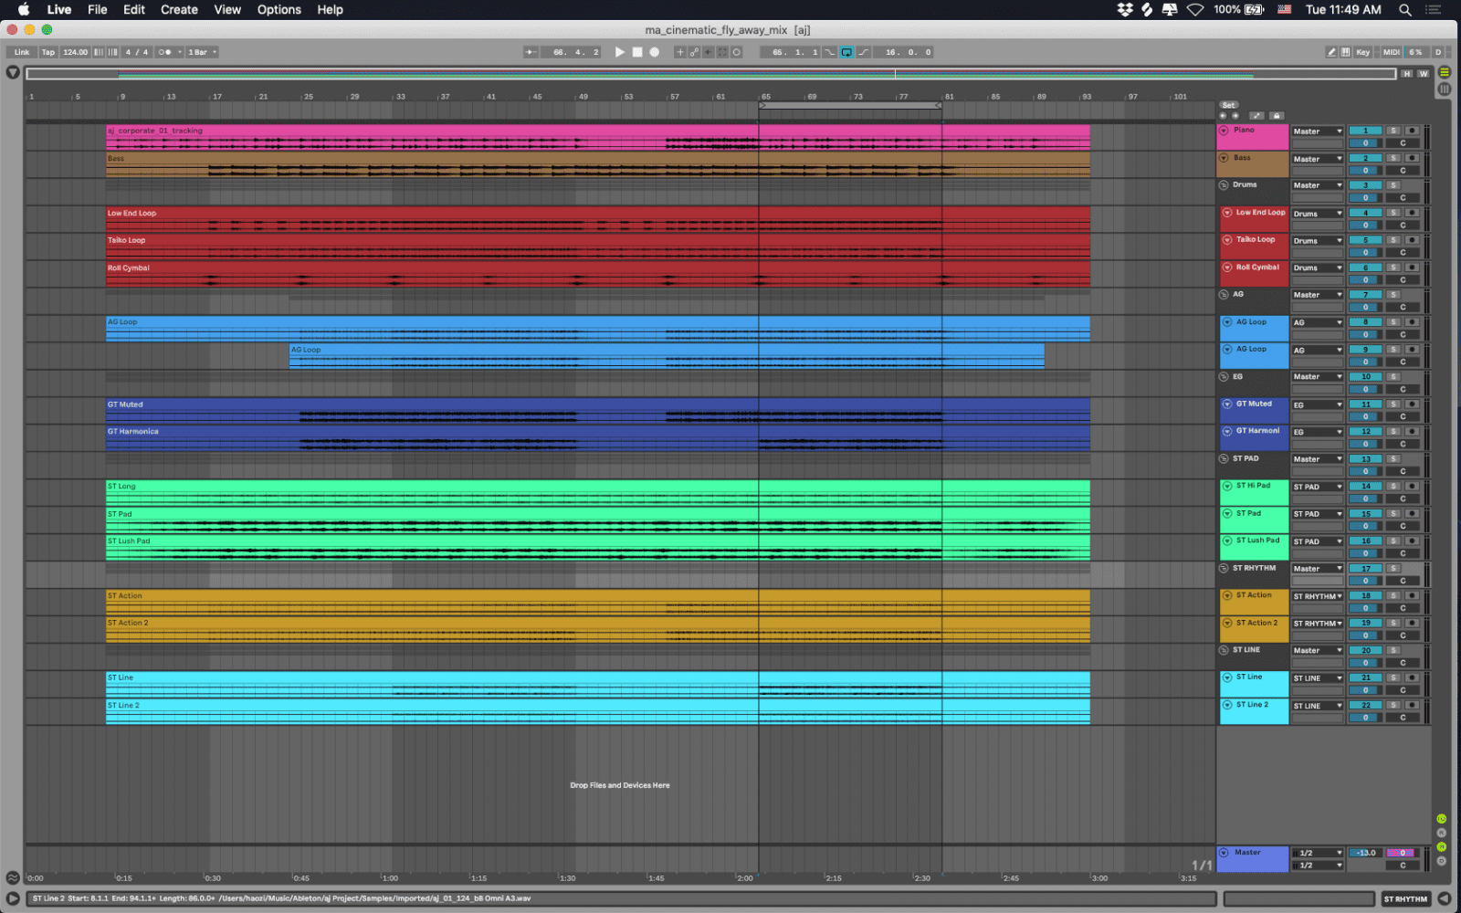Fold the Bass track with its triangle
This screenshot has width=1461, height=913.
point(1224,158)
